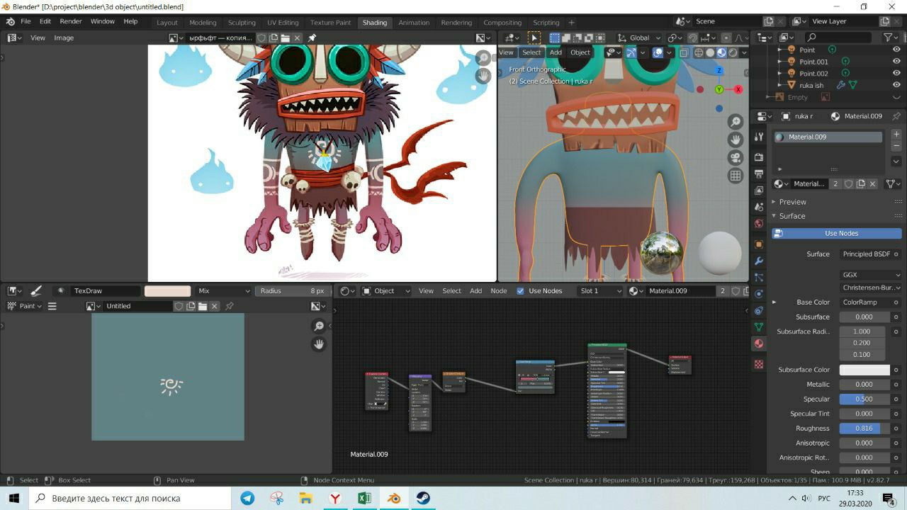Click the add material slot plus button
This screenshot has height=510, width=907.
pyautogui.click(x=896, y=134)
